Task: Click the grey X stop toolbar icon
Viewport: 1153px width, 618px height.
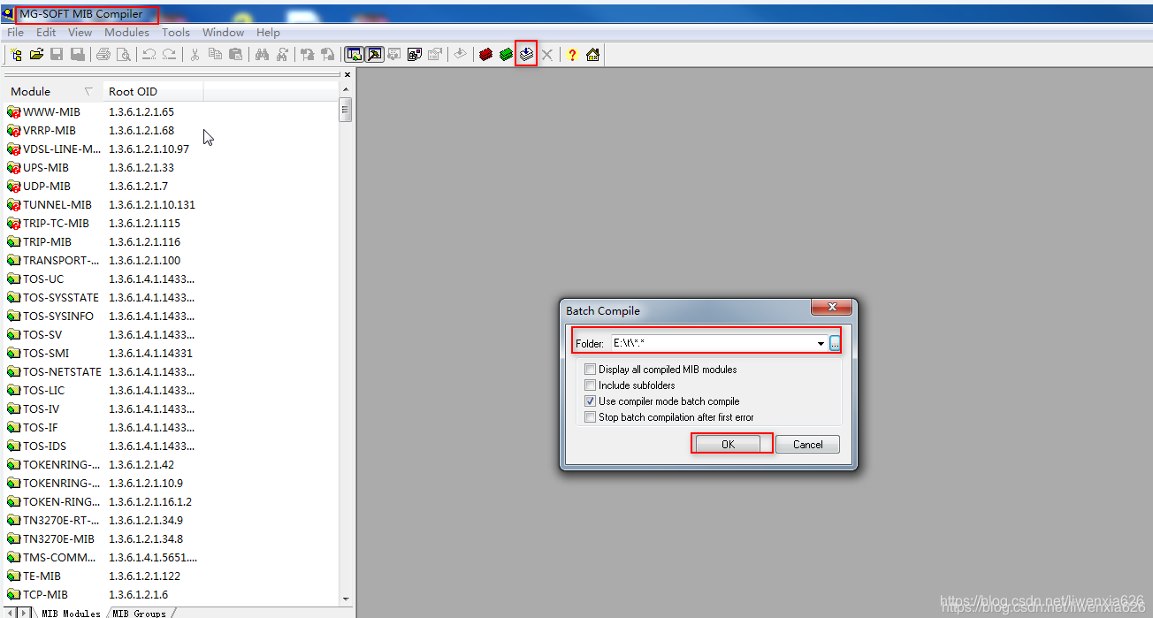Action: click(x=547, y=55)
